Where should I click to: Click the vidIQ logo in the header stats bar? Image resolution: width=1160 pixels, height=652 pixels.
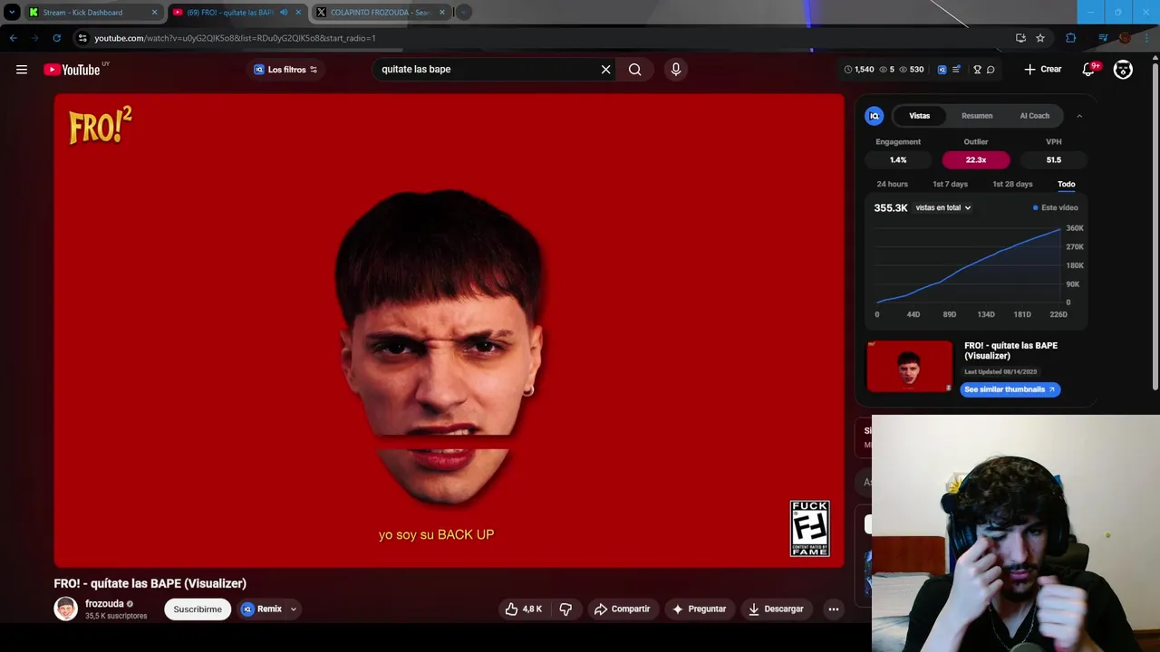point(942,70)
